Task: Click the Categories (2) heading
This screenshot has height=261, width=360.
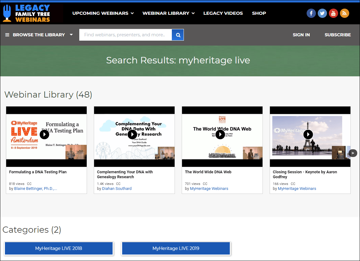Action: click(x=32, y=230)
